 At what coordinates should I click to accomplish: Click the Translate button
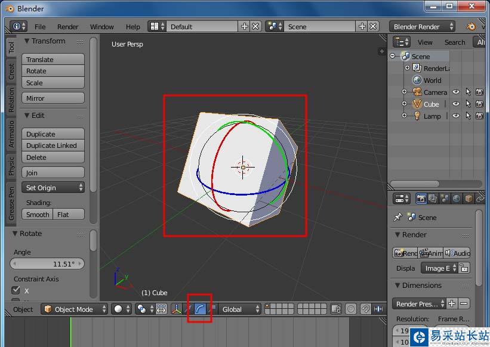[x=53, y=59]
